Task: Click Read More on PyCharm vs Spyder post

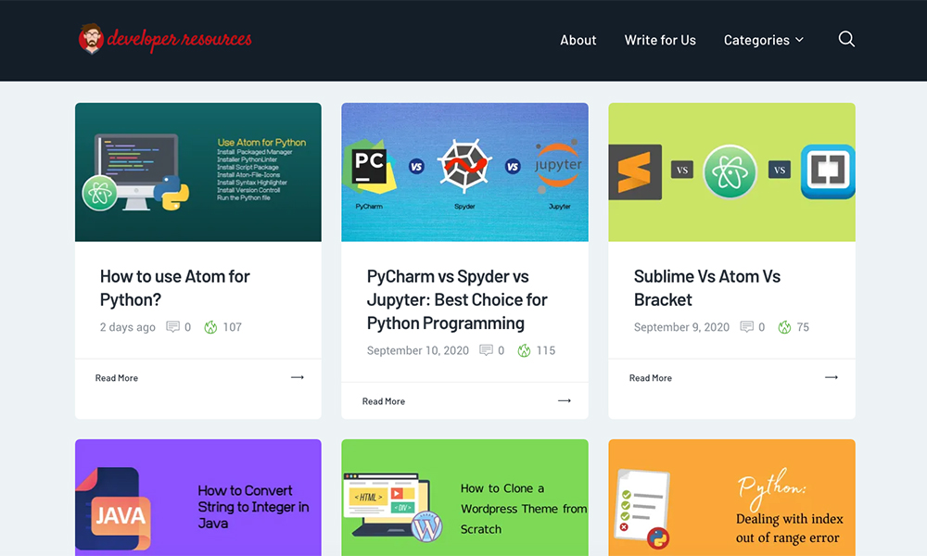Action: click(384, 401)
